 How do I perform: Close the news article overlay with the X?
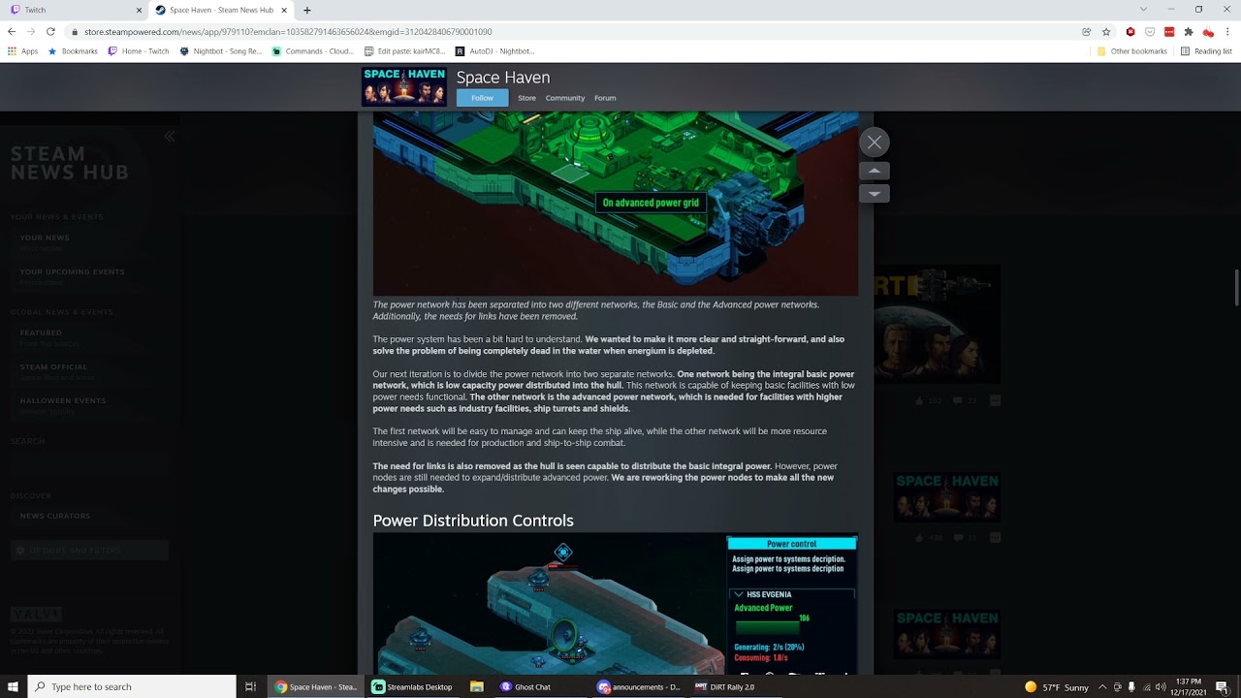pos(874,143)
